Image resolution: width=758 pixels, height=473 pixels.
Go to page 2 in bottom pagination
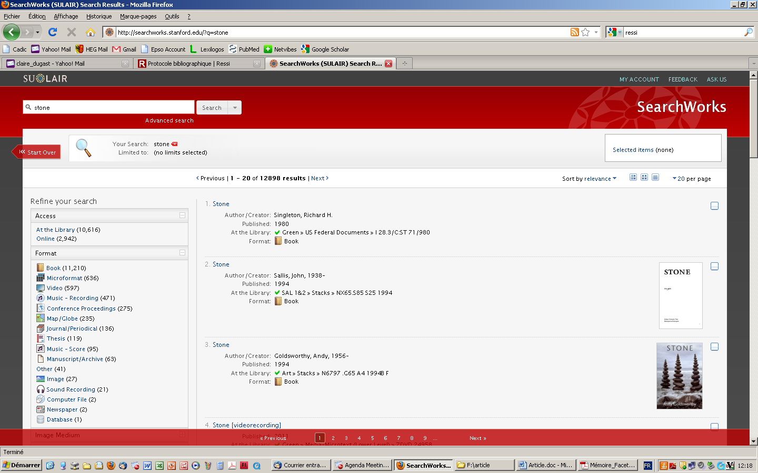(x=333, y=438)
